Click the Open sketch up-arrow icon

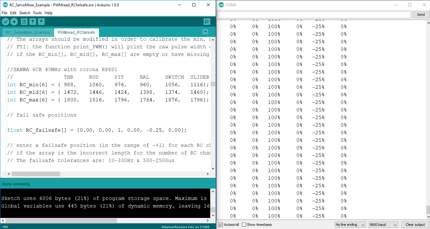pos(33,21)
